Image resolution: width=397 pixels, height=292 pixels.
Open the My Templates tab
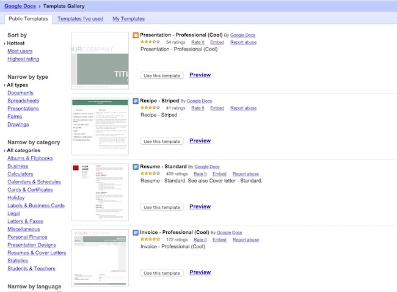click(x=128, y=19)
